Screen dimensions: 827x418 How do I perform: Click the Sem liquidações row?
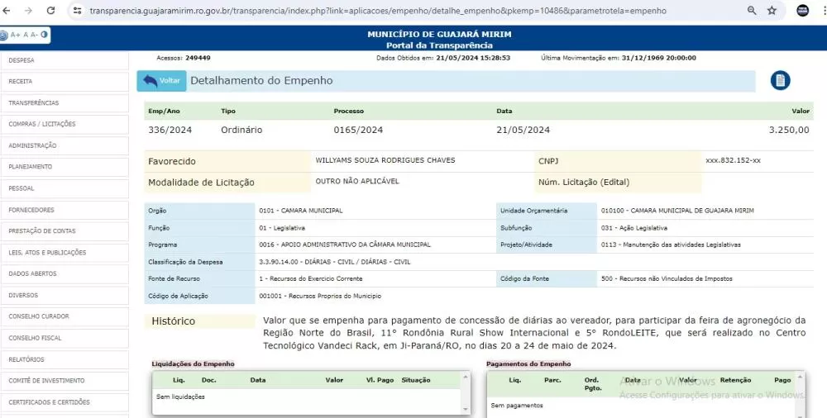click(x=180, y=397)
